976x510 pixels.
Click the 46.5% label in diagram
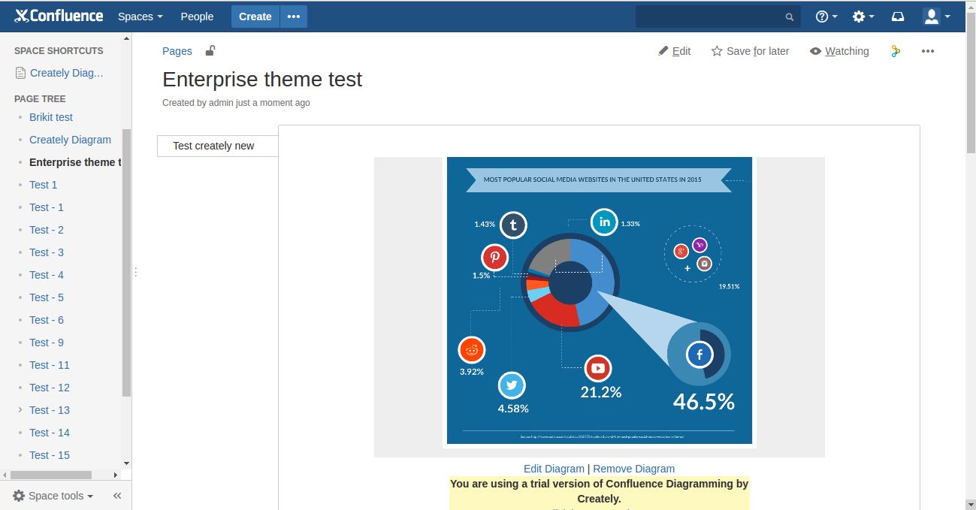click(704, 402)
